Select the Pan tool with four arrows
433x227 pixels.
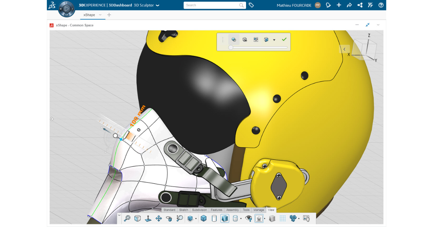158,218
